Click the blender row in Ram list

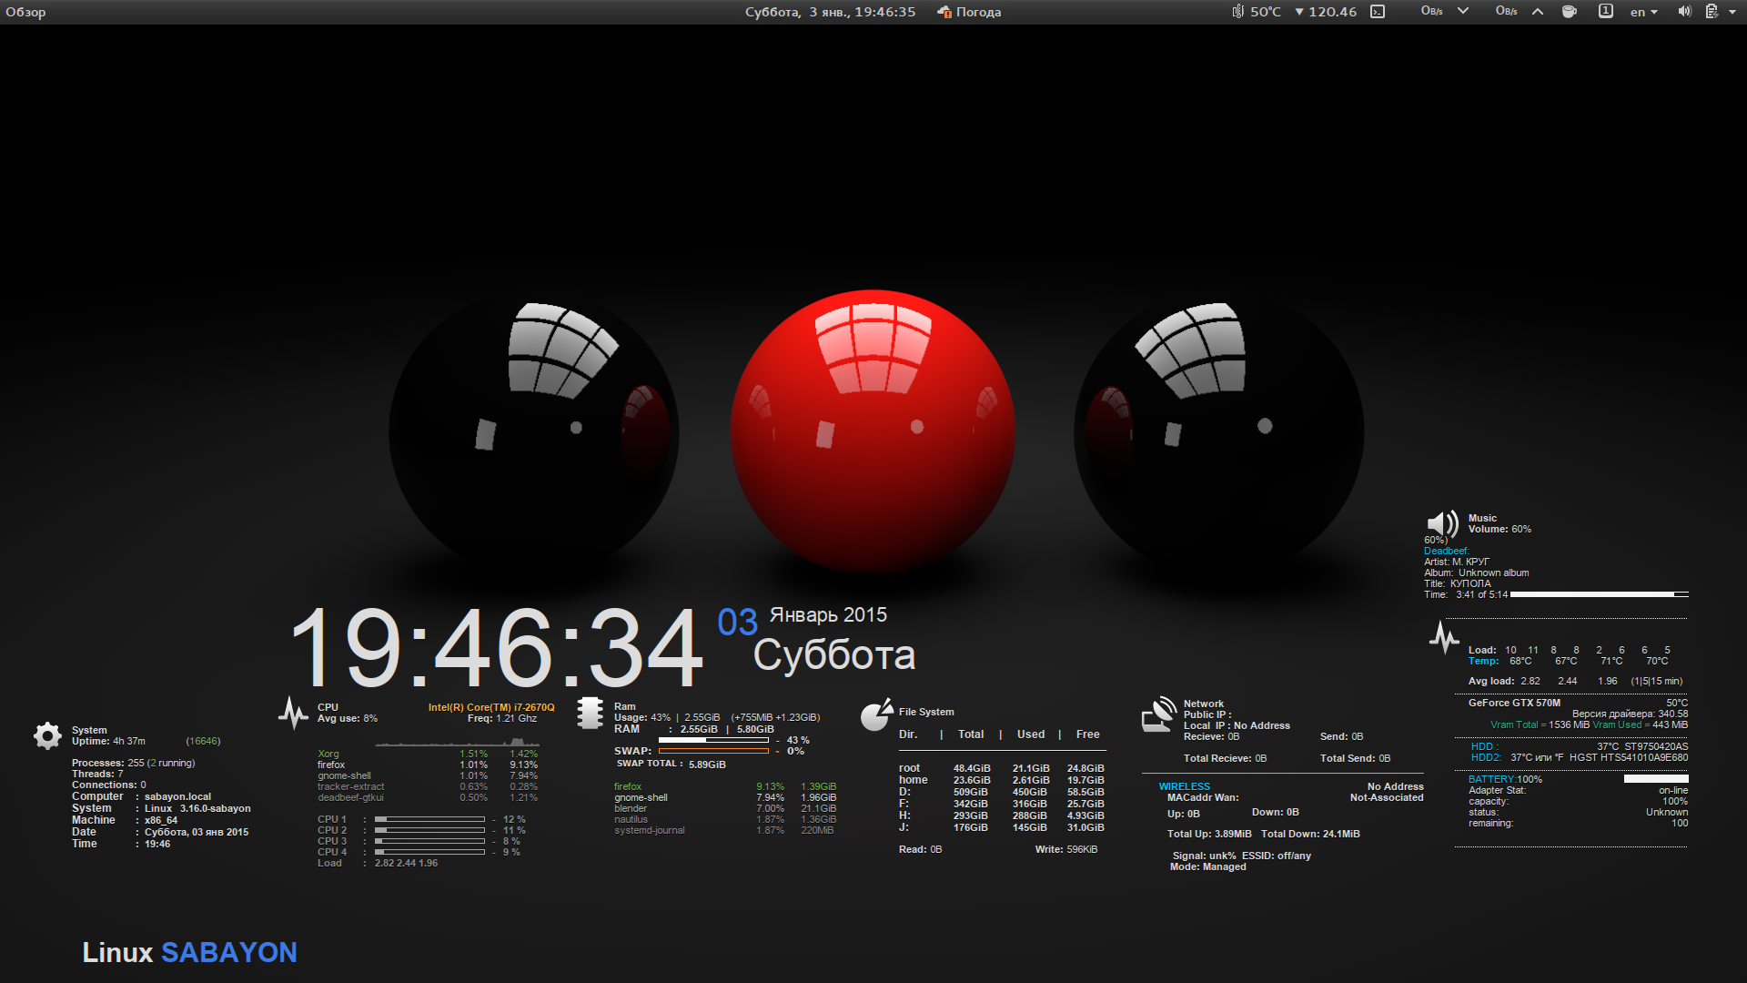725,808
